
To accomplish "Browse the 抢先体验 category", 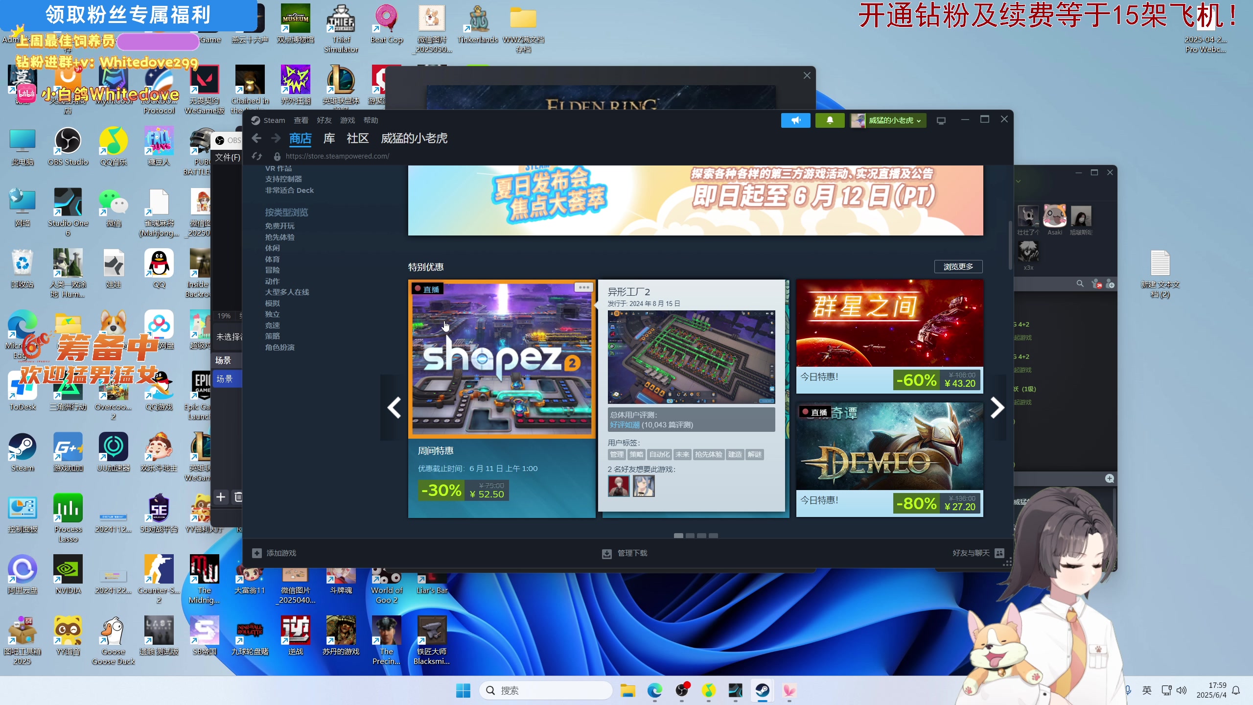I will pyautogui.click(x=280, y=237).
